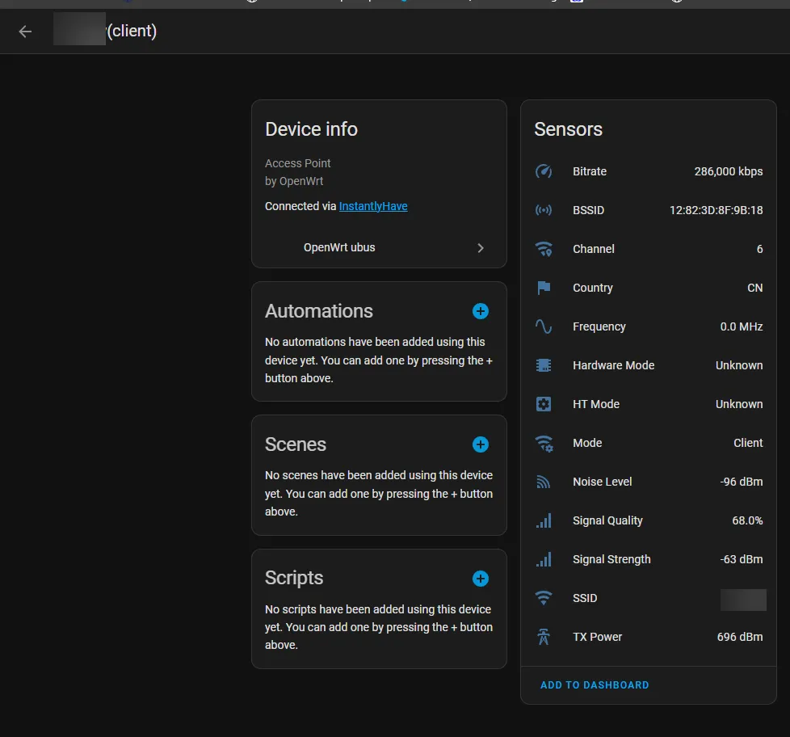790x737 pixels.
Task: Click the HT Mode Unknown value
Action: (x=739, y=404)
